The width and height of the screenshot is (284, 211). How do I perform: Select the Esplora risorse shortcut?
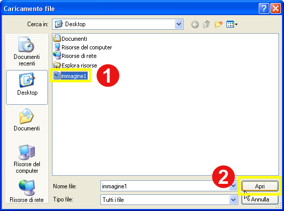coord(75,65)
